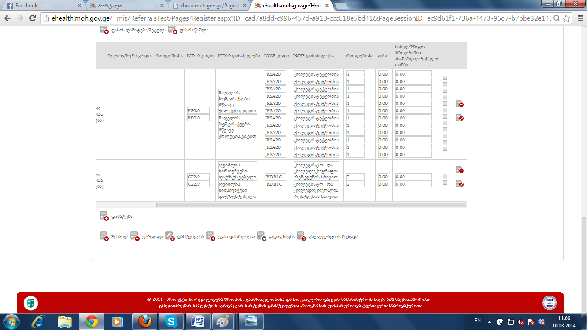Image resolution: width=587 pixels, height=330 pixels.
Task: Click the დამტკიცება approve icon
Action: (x=170, y=236)
